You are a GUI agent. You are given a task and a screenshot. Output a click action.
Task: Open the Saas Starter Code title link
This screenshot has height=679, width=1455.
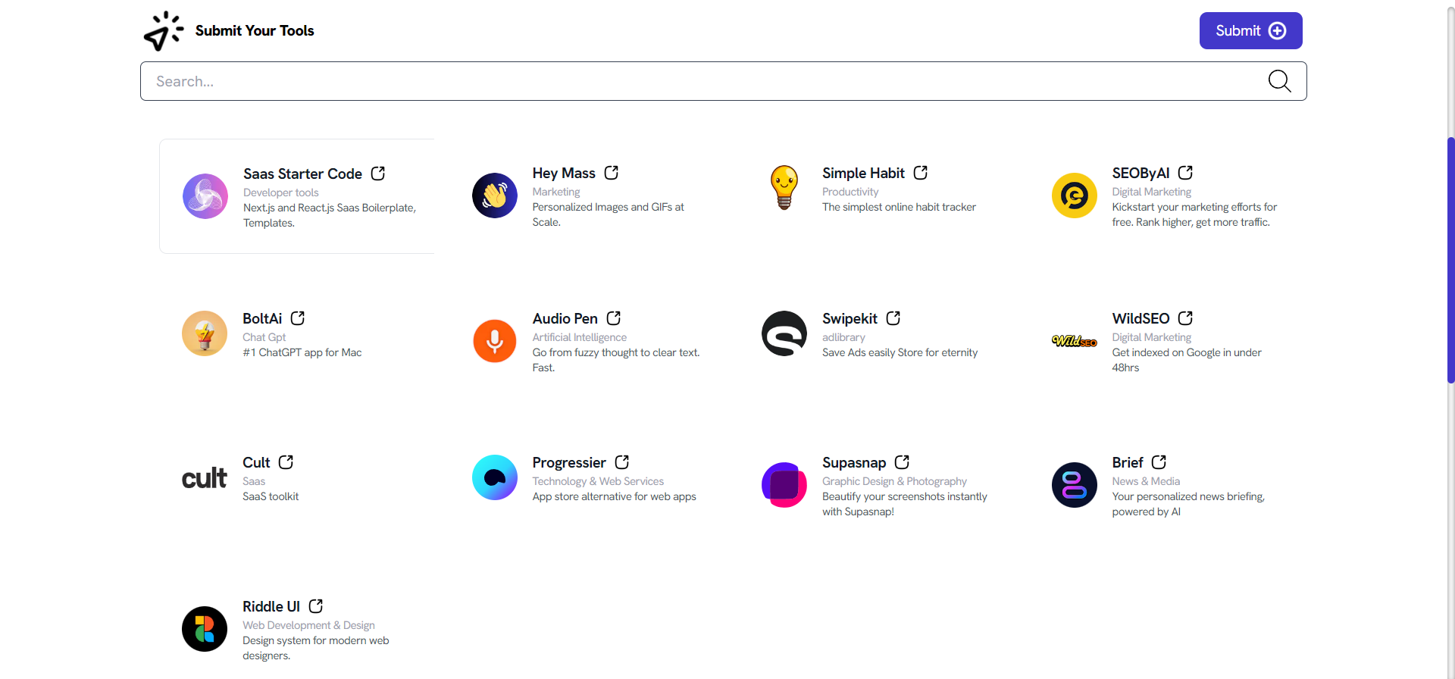click(302, 174)
